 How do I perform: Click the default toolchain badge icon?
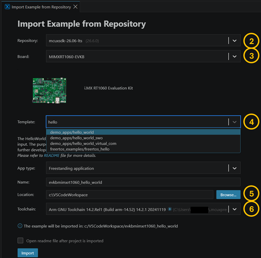point(170,209)
